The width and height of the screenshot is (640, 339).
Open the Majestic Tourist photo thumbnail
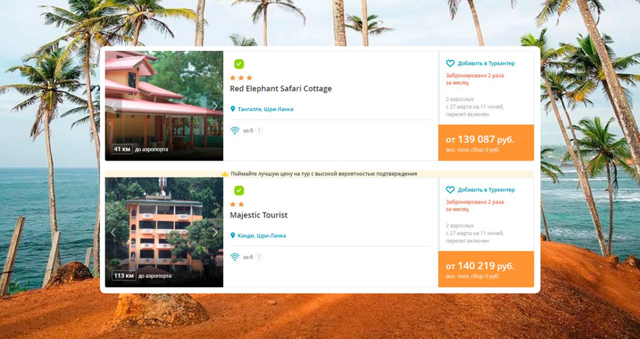[x=164, y=232]
